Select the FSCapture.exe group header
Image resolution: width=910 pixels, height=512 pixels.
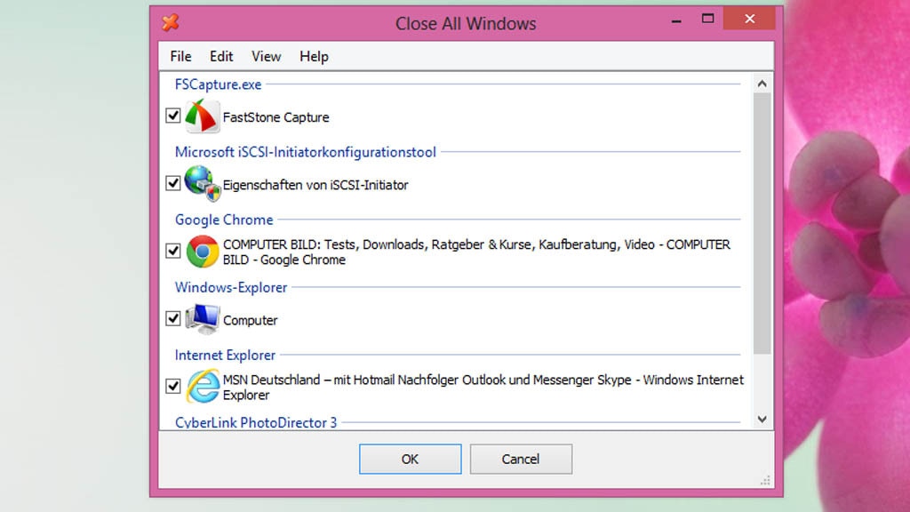219,84
